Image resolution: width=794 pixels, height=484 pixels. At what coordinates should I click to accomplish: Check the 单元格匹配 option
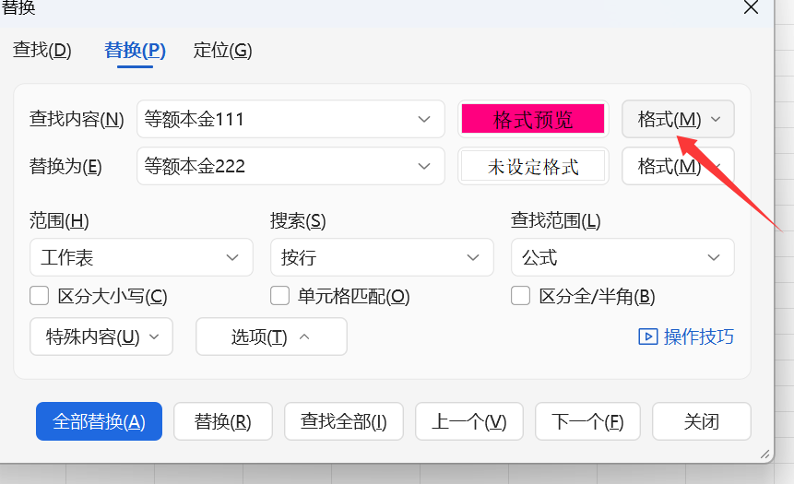279,296
